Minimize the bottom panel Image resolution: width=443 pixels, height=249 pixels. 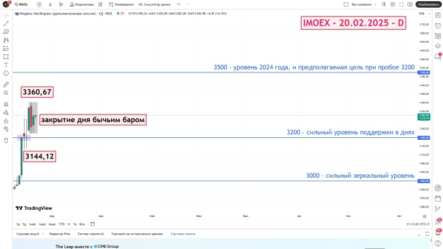point(419,234)
